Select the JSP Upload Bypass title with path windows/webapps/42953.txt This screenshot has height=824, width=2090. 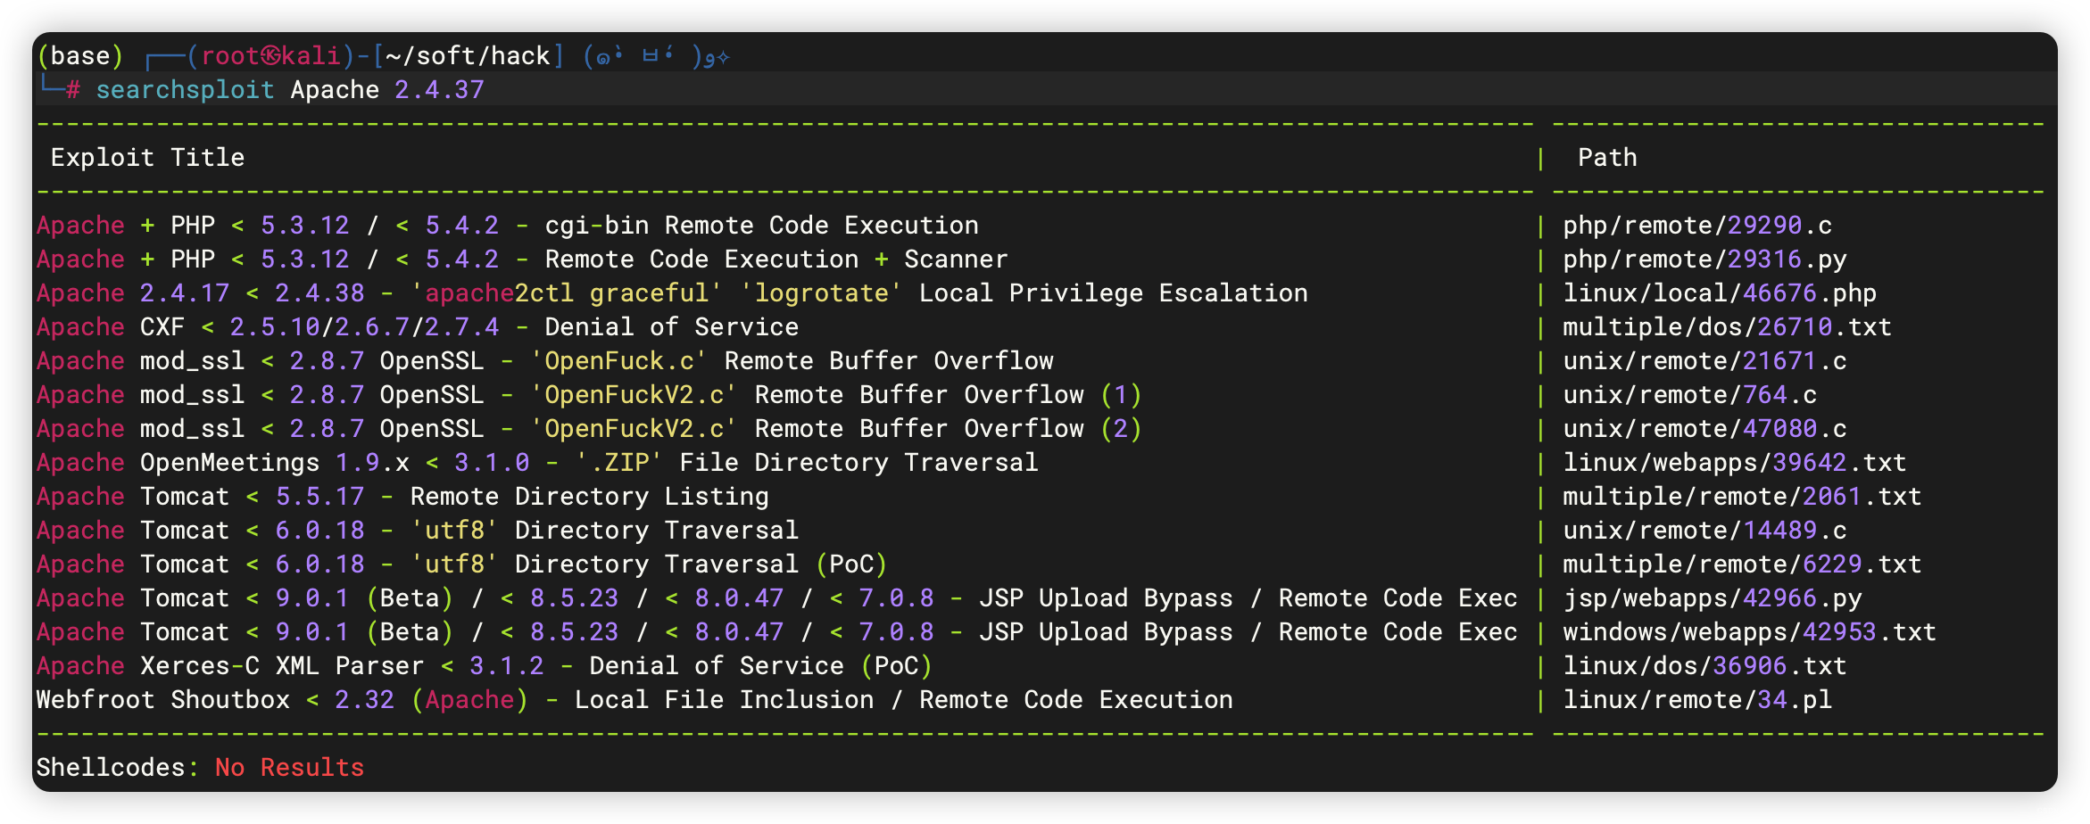(x=776, y=632)
